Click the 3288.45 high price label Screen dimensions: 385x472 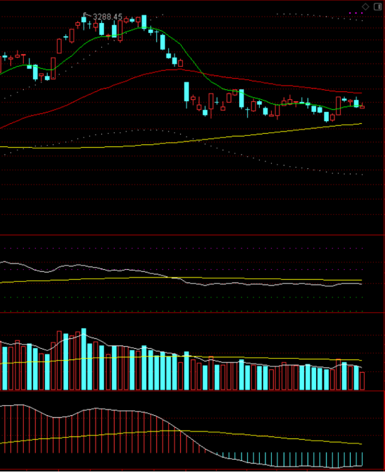point(107,17)
